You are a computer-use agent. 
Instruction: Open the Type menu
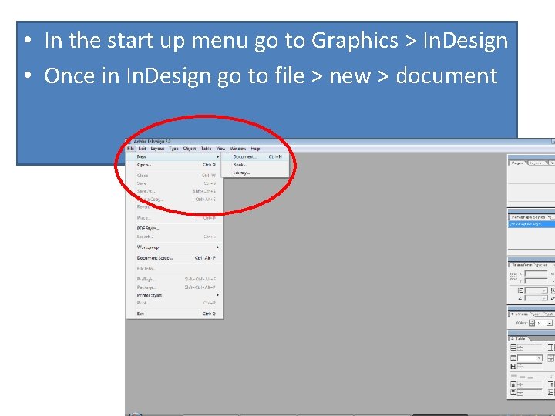[x=173, y=149]
